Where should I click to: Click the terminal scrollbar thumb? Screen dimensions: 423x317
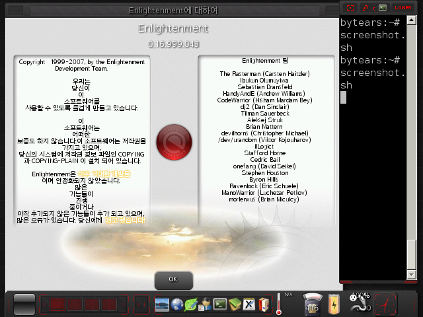411,254
